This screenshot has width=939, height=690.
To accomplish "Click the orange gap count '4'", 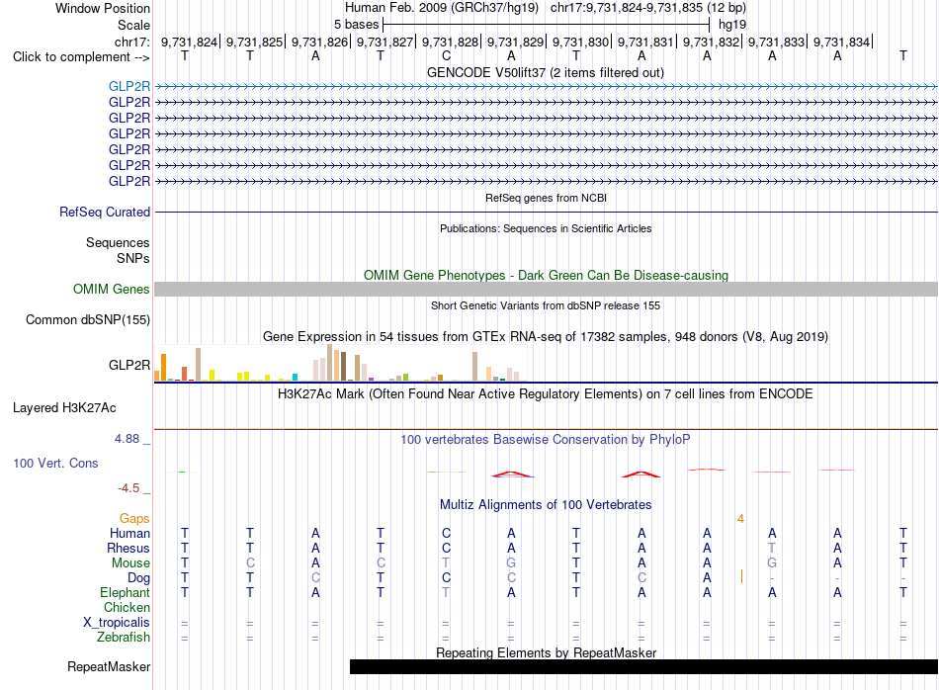I will pyautogui.click(x=740, y=519).
